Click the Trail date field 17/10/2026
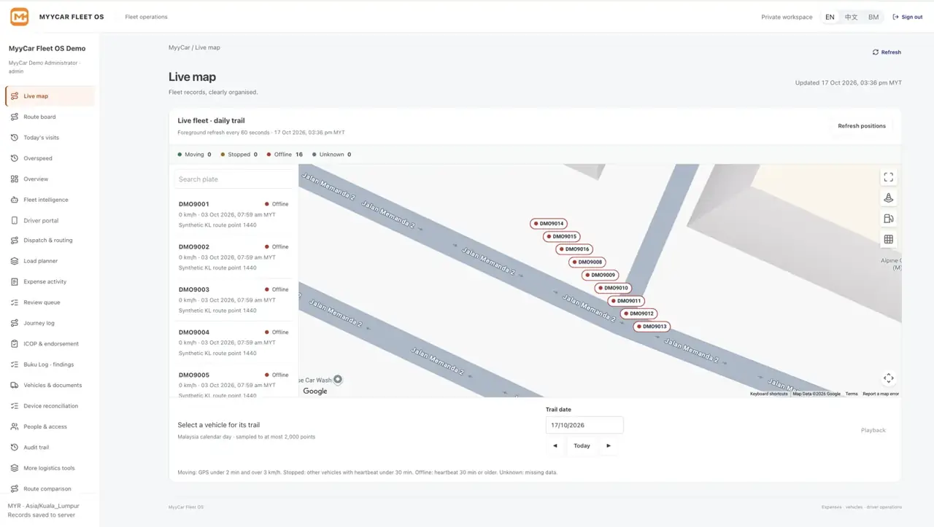The height and width of the screenshot is (527, 934). coord(584,425)
